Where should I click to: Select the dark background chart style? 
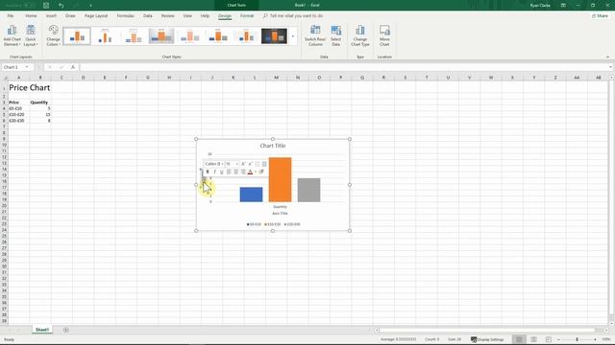click(x=274, y=36)
